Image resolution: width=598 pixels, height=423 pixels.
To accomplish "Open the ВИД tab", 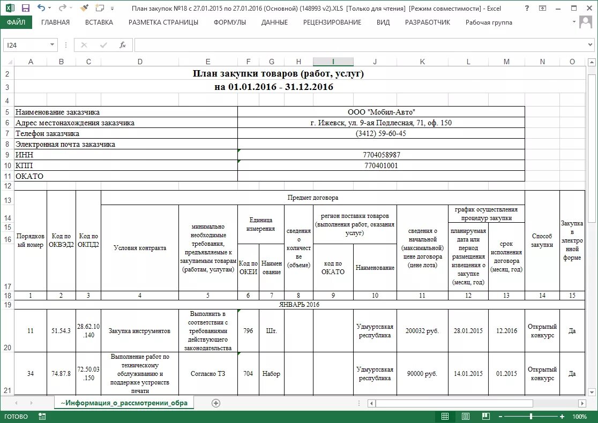I will pos(383,22).
